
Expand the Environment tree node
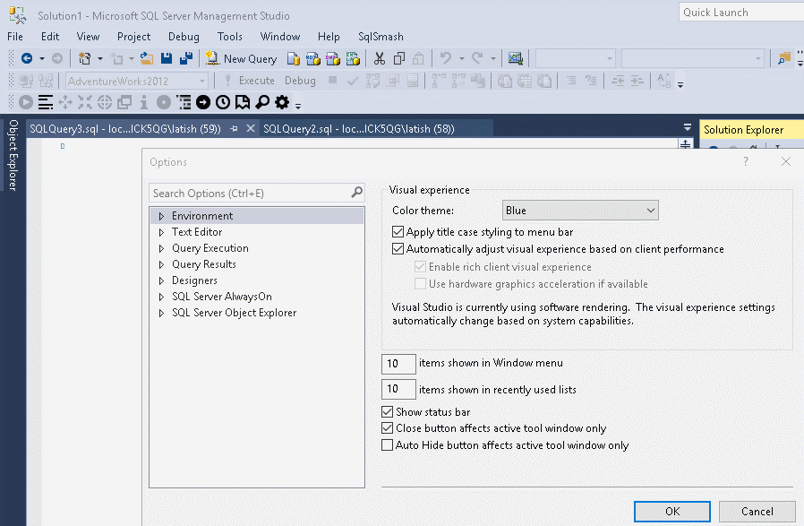pos(161,216)
